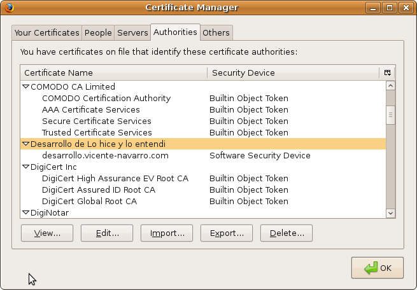The height and width of the screenshot is (290, 417).
Task: Select Trusted Certificate Services row
Action: point(203,132)
